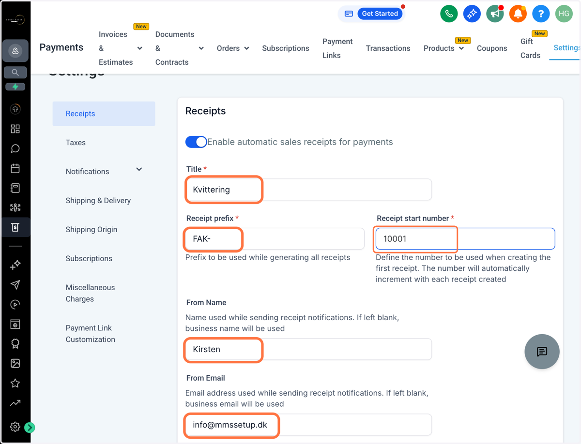Click the green phone dialer icon
Image resolution: width=581 pixels, height=444 pixels.
tap(449, 14)
